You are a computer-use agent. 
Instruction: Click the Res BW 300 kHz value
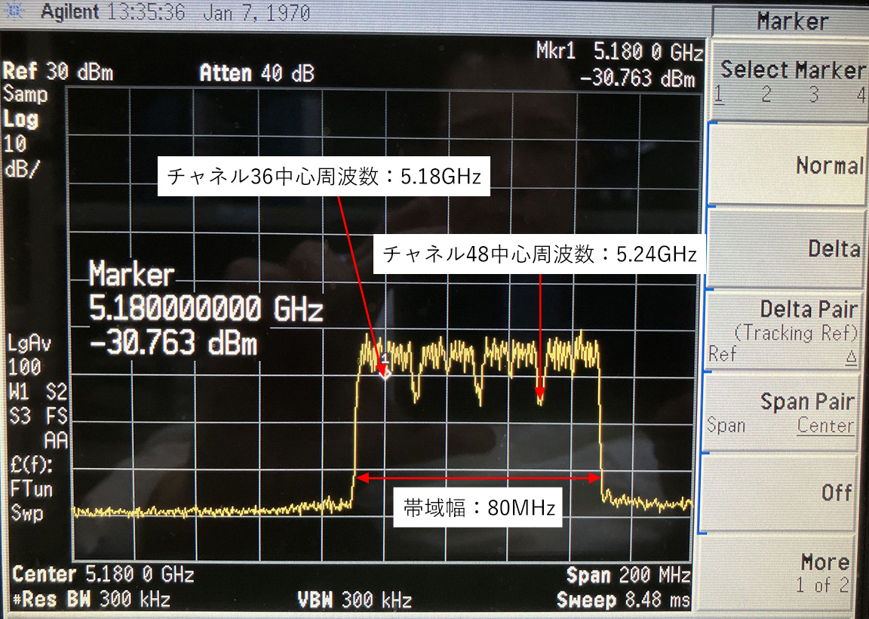pyautogui.click(x=91, y=601)
